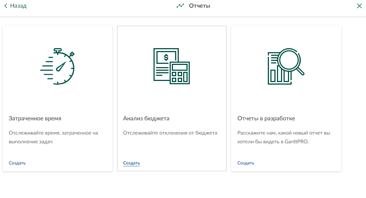This screenshot has height=198, width=366.
Task: Click the back chevron arrow icon
Action: tap(6, 6)
